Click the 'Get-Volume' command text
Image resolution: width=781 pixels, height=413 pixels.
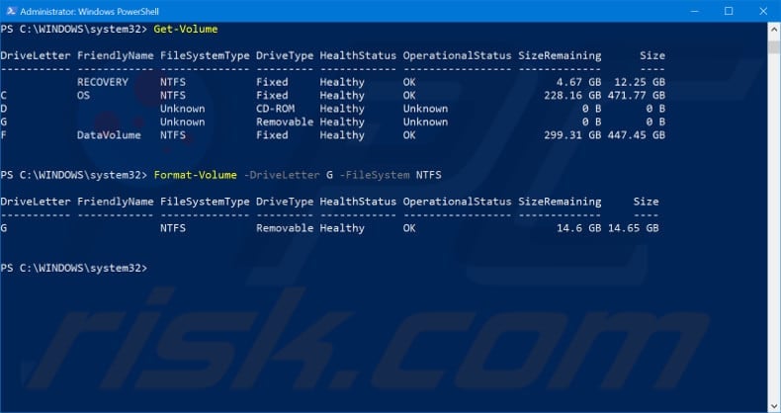click(186, 30)
